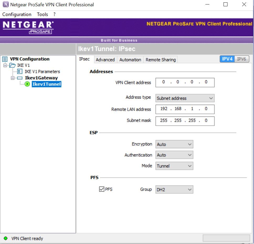The image size is (254, 244).
Task: Click the IKE V1 folder icon
Action: tap(12, 65)
